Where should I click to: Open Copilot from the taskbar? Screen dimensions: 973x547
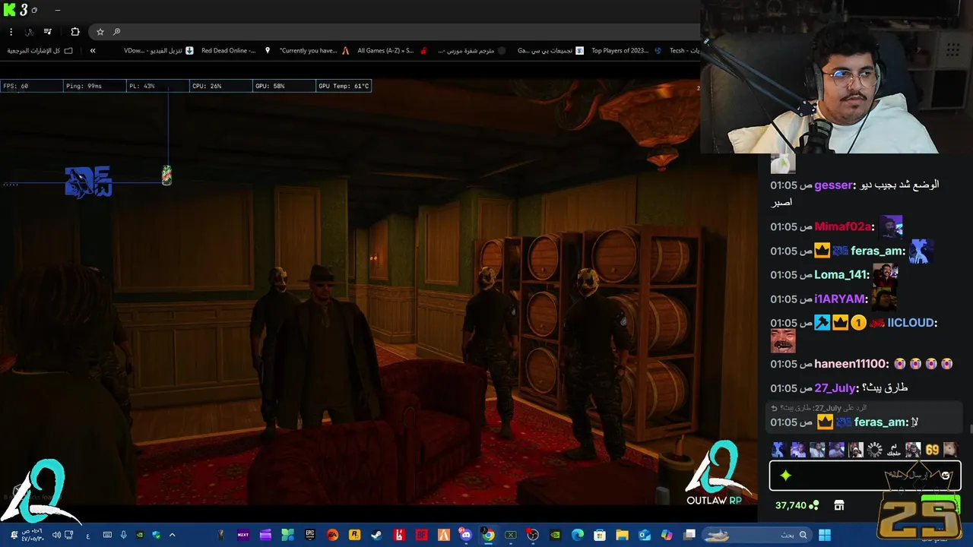(x=667, y=535)
